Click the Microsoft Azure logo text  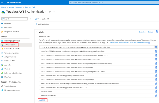pos(14,3)
